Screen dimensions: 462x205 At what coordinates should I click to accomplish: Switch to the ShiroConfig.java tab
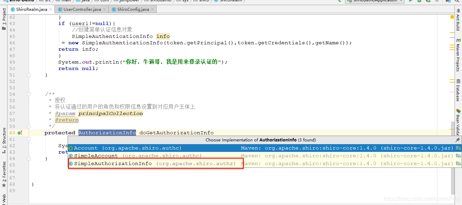133,9
